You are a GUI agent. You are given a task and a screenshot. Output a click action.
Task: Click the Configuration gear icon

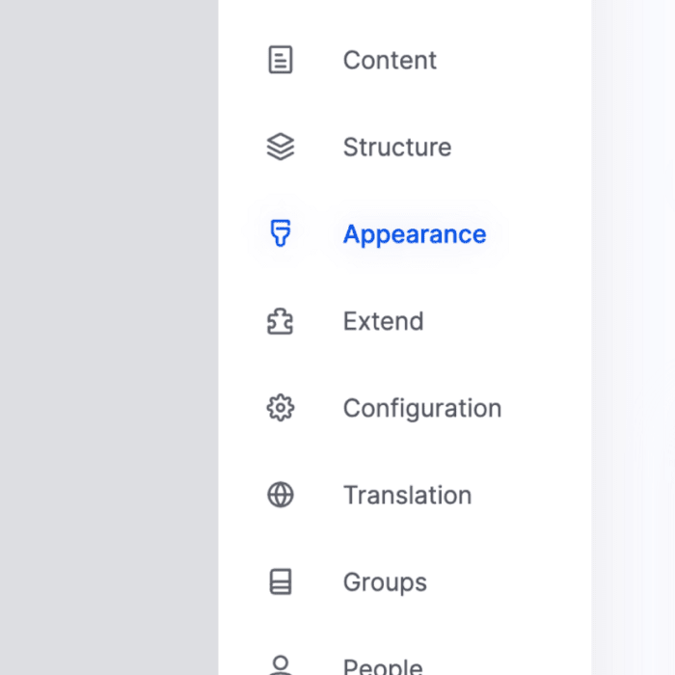(280, 408)
